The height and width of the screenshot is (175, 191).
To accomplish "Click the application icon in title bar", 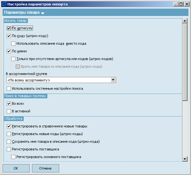I will coord(4,4).
